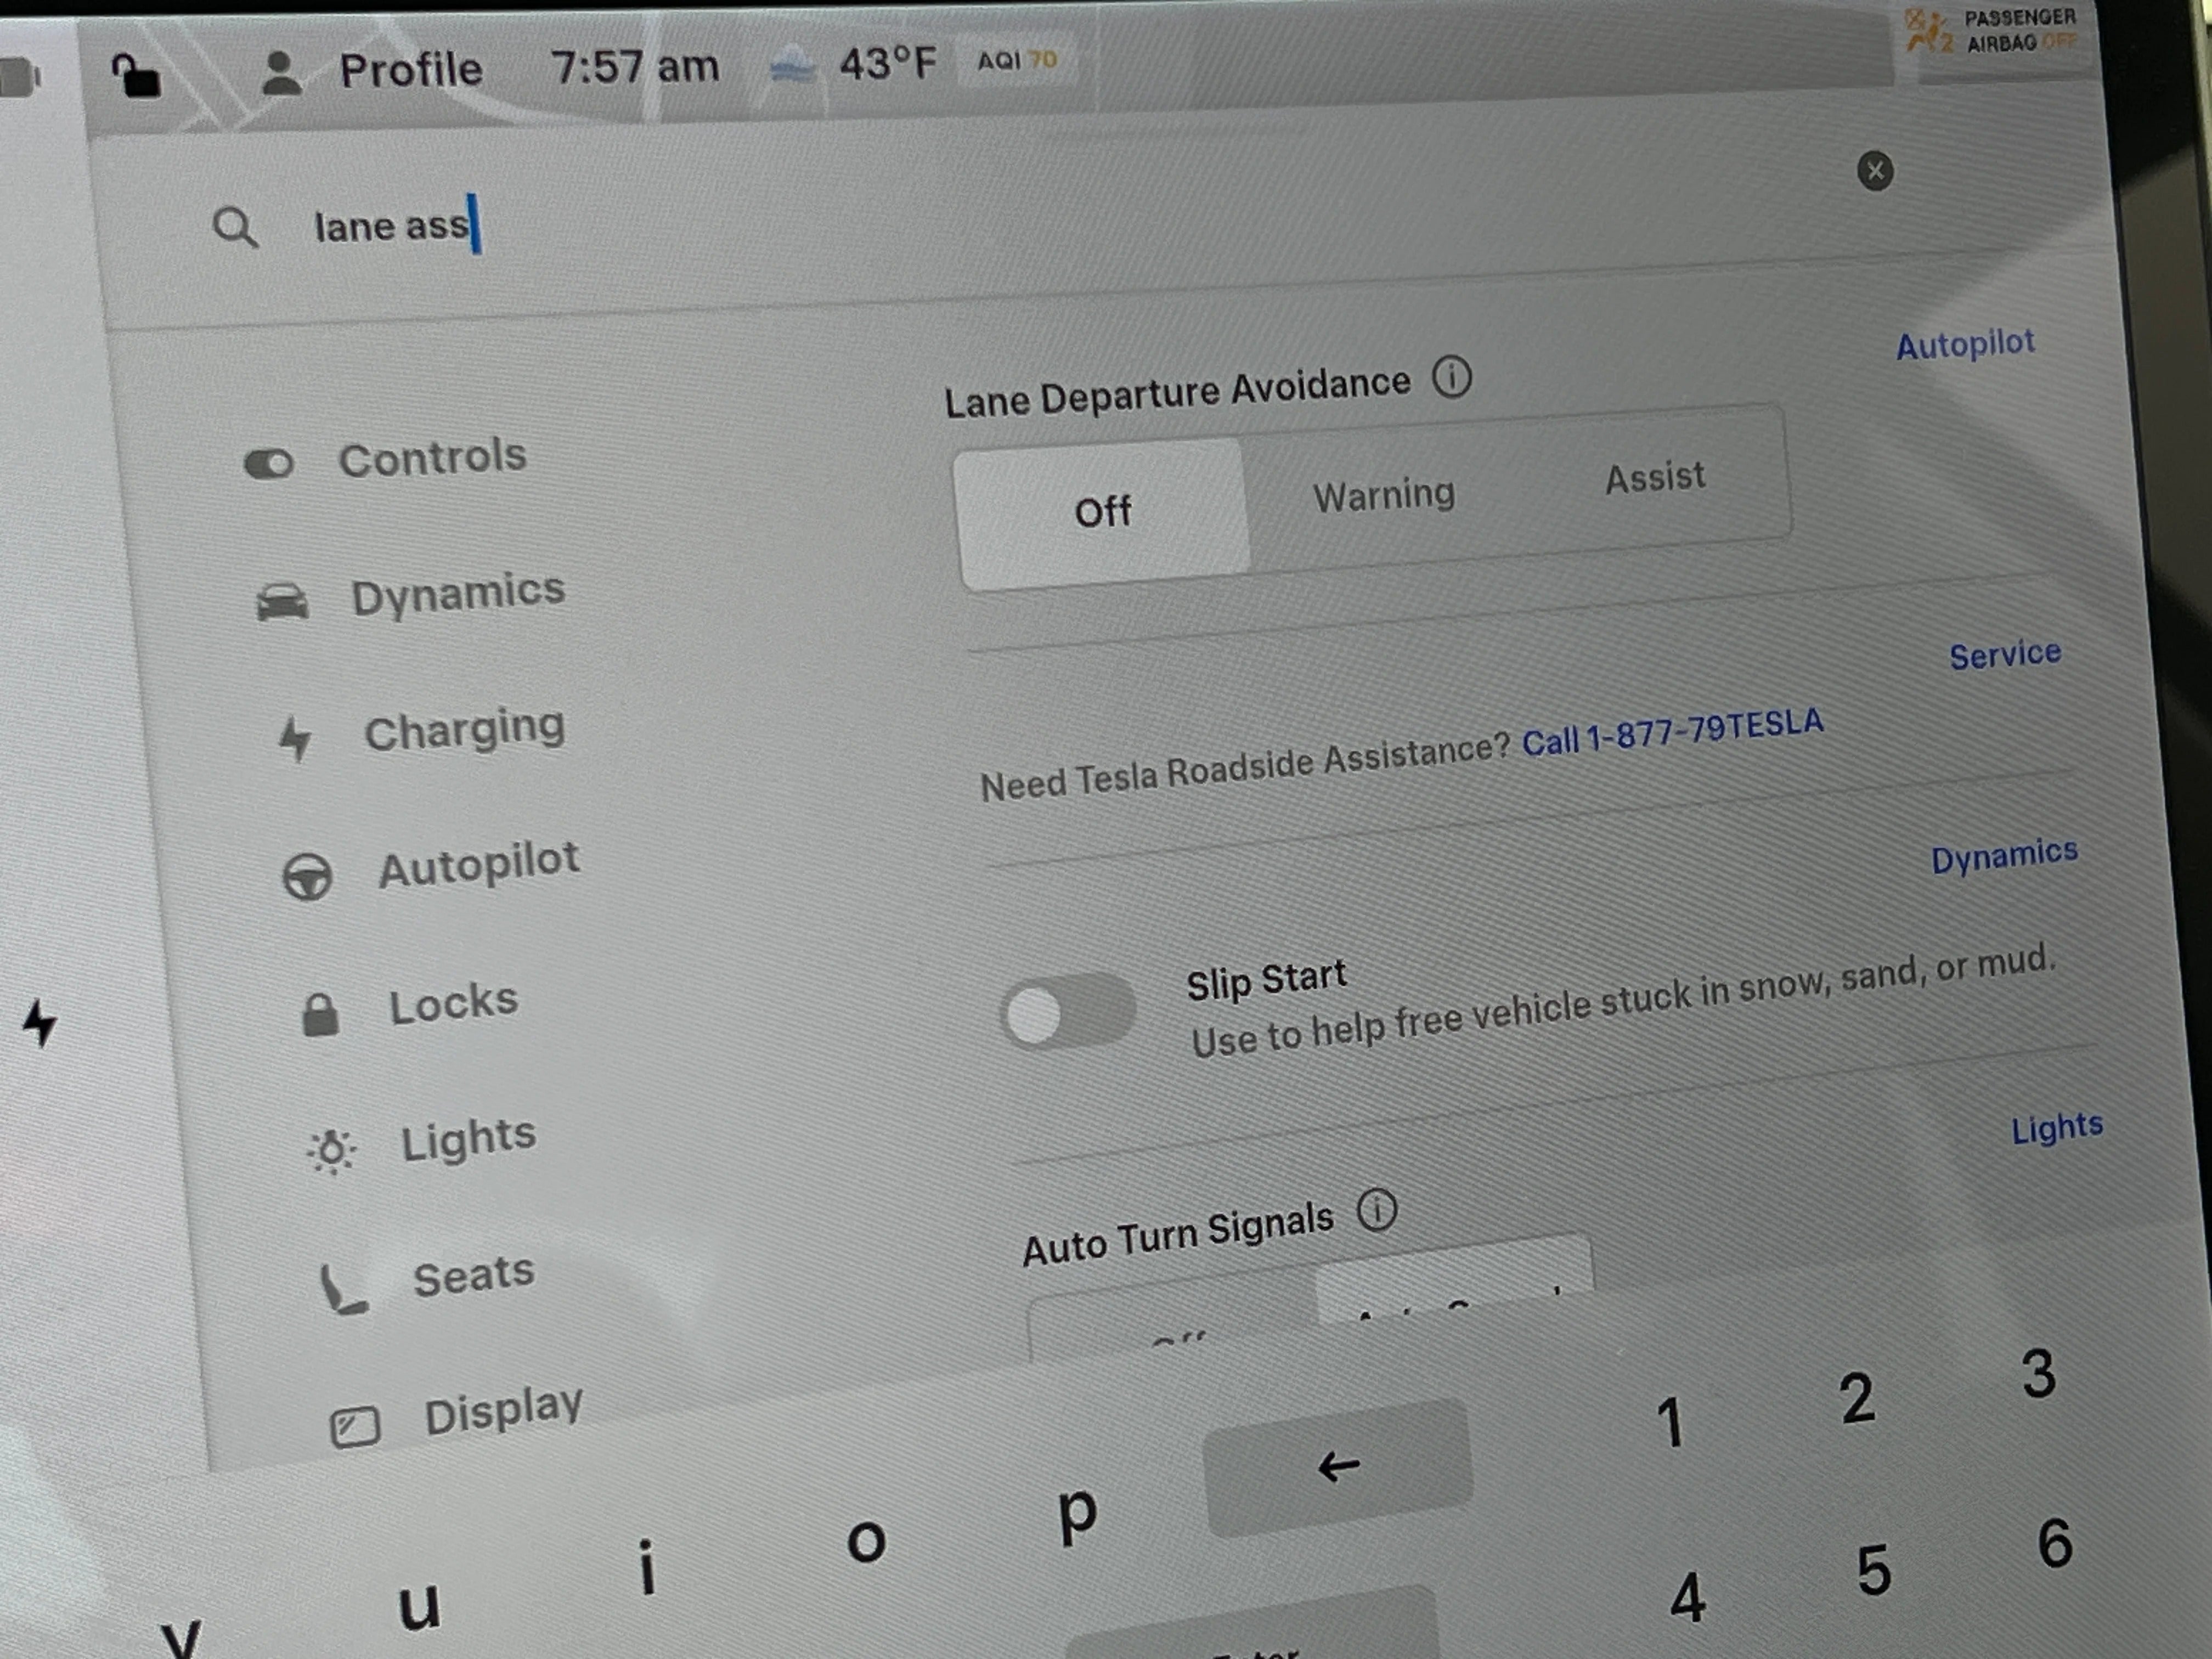Select Warning for Lane Departure Avoidance
The height and width of the screenshot is (1659, 2212).
[1383, 494]
